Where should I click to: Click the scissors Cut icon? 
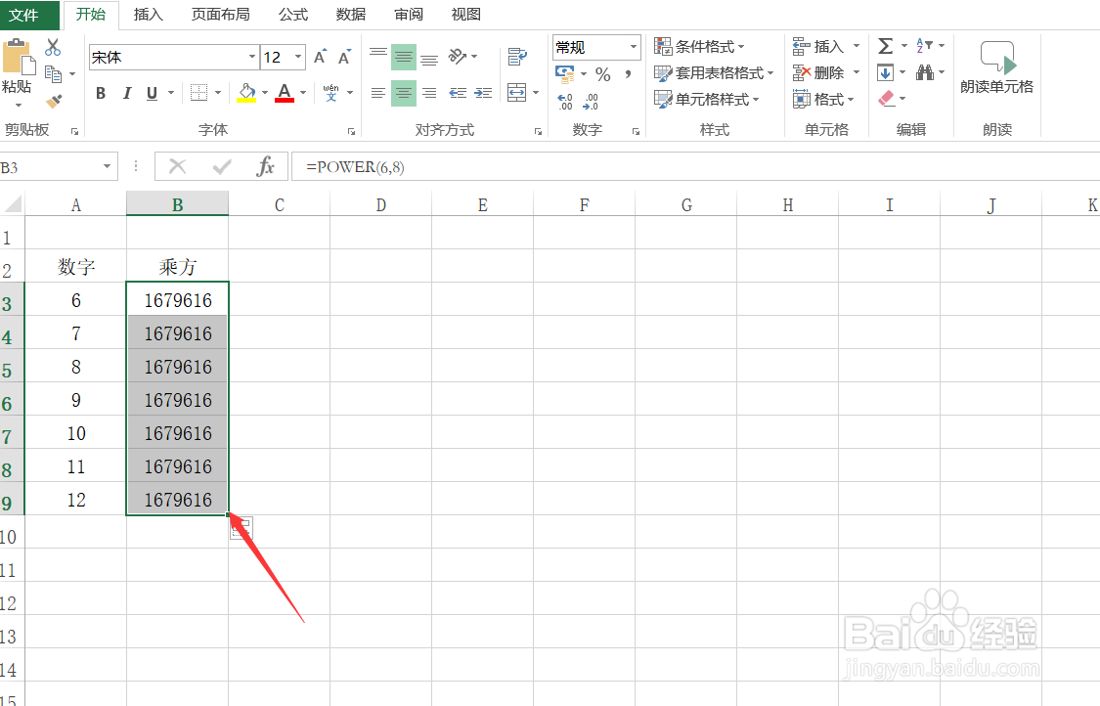[x=54, y=45]
